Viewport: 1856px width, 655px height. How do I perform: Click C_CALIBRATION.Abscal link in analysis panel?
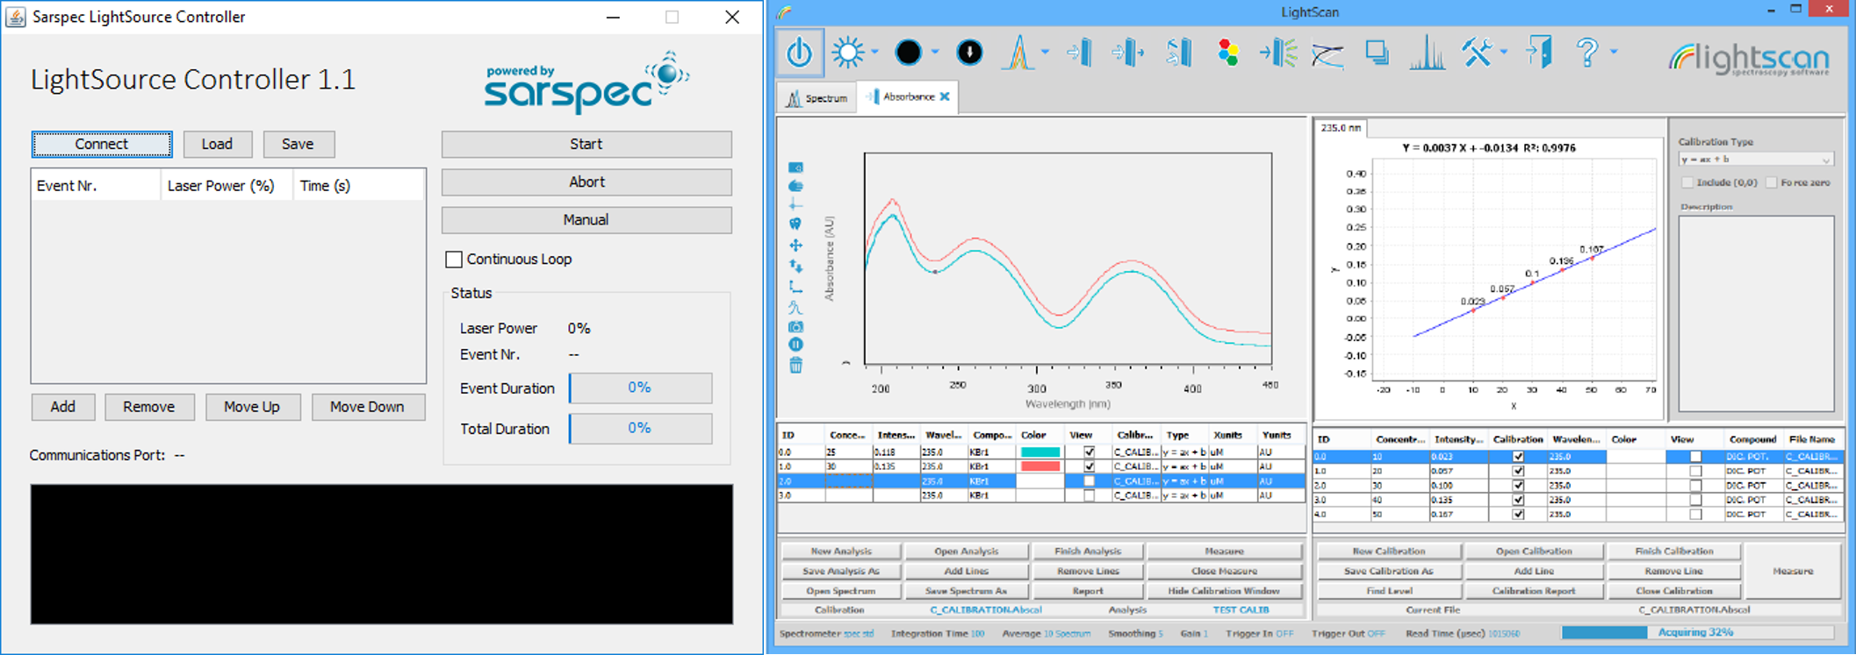coord(985,609)
